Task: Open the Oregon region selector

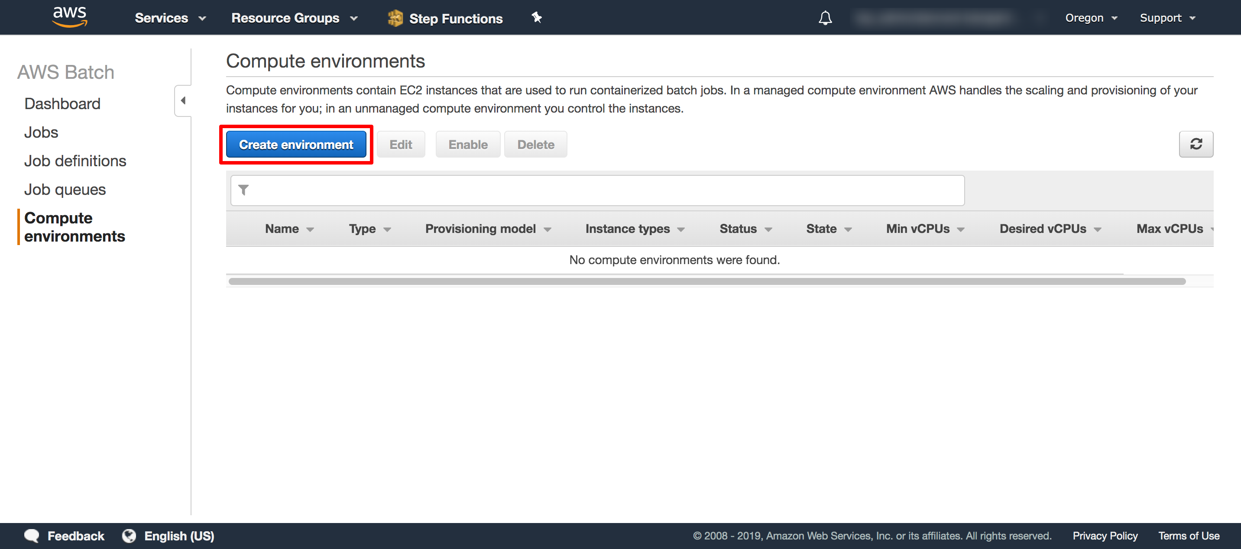Action: coord(1091,18)
